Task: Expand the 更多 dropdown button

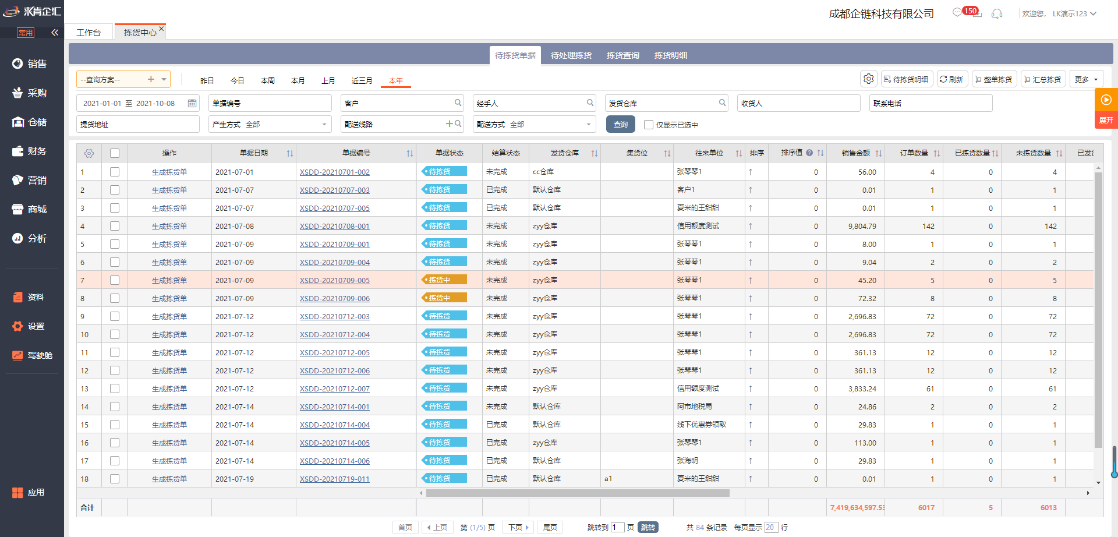Action: 1086,79
